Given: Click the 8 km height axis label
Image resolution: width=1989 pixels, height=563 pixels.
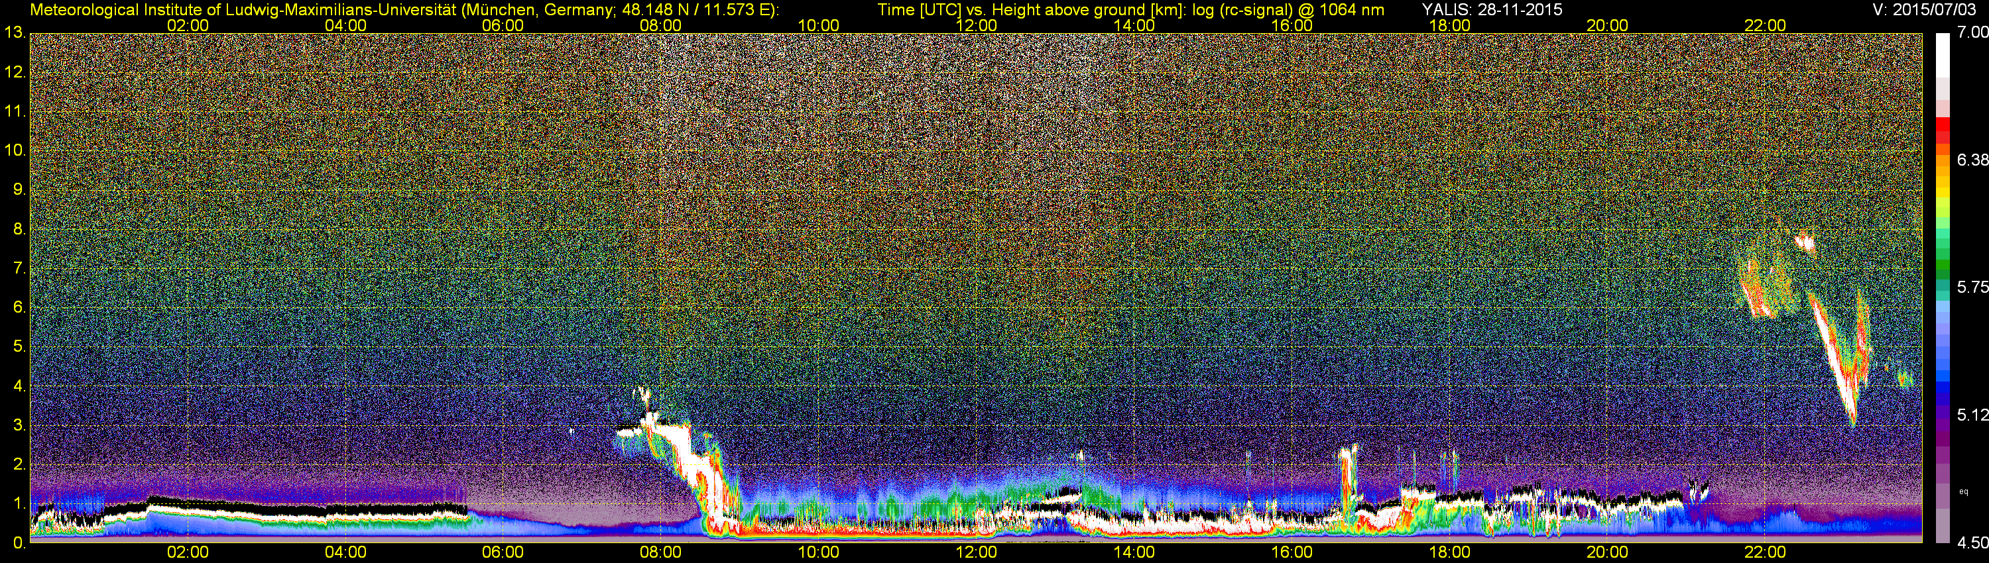Looking at the screenshot, I should pos(19,229).
